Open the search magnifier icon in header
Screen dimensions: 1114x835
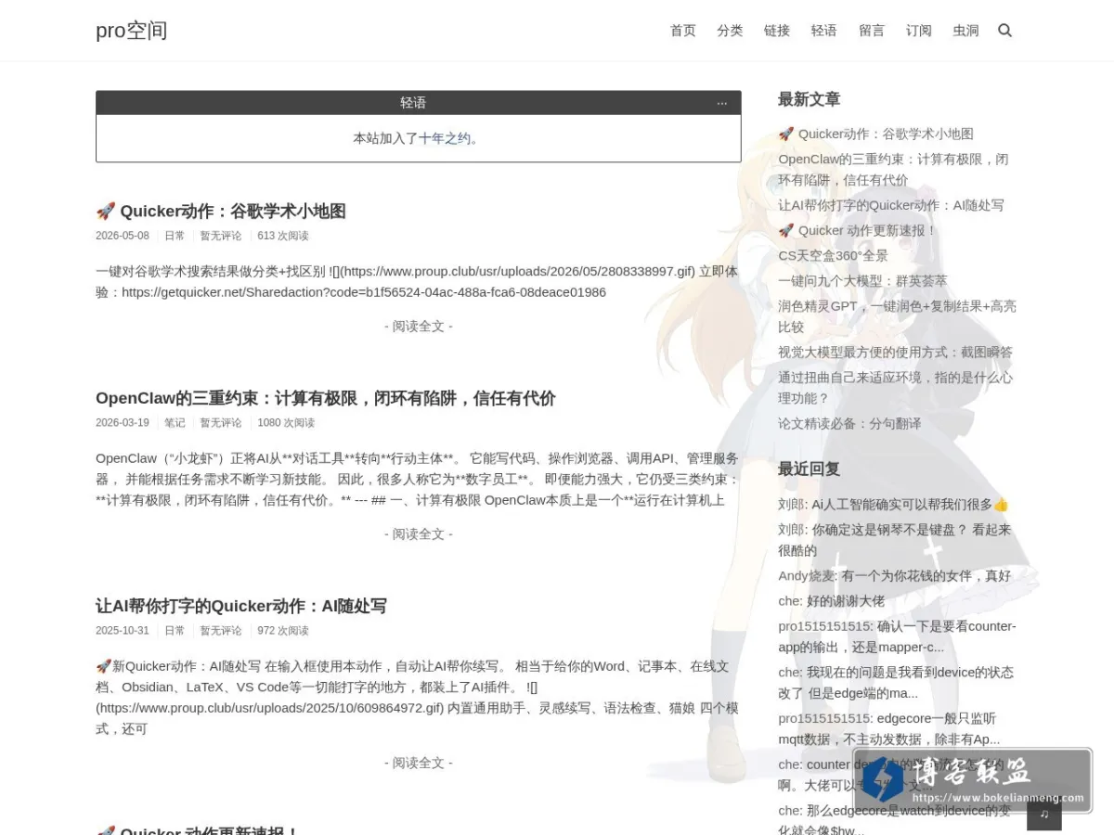(1004, 31)
